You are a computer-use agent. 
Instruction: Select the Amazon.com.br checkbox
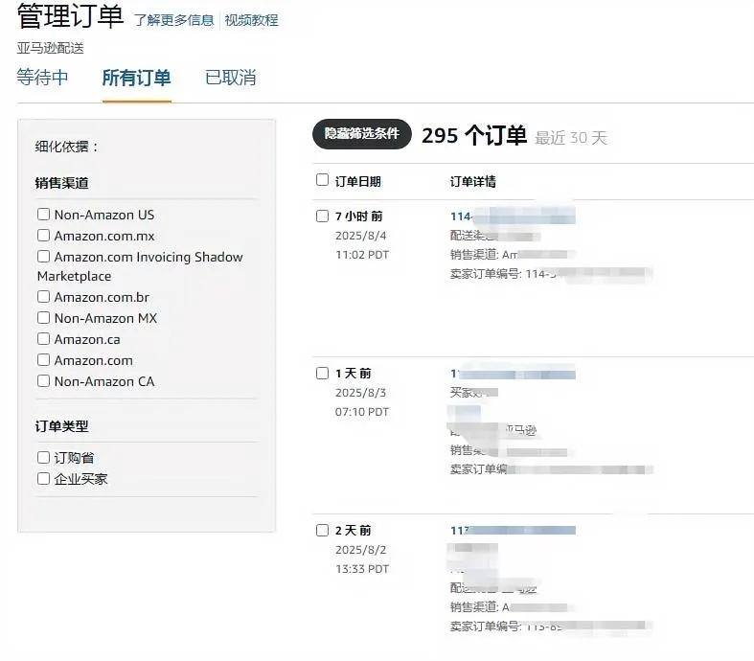pyautogui.click(x=43, y=297)
